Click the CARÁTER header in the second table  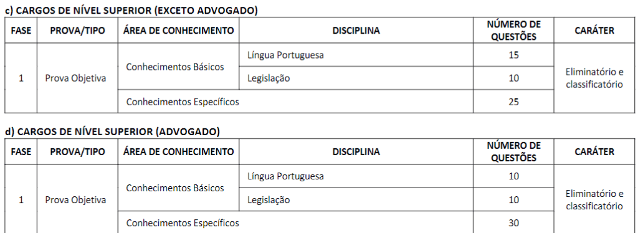[594, 152]
